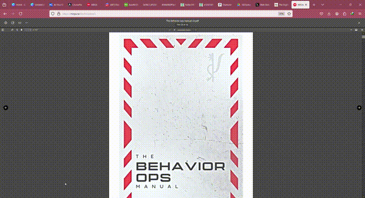
Task: Bookmark this page with the star icon
Action: (289, 14)
